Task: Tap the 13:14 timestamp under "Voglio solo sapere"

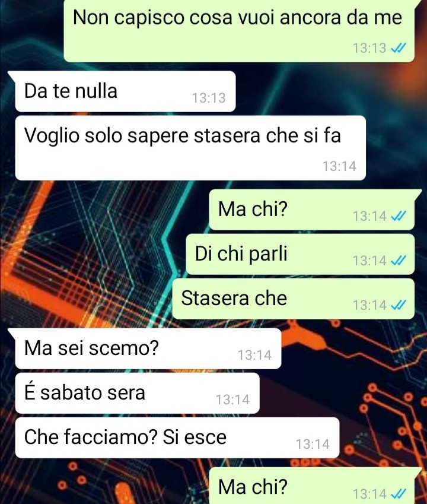Action: tap(339, 166)
